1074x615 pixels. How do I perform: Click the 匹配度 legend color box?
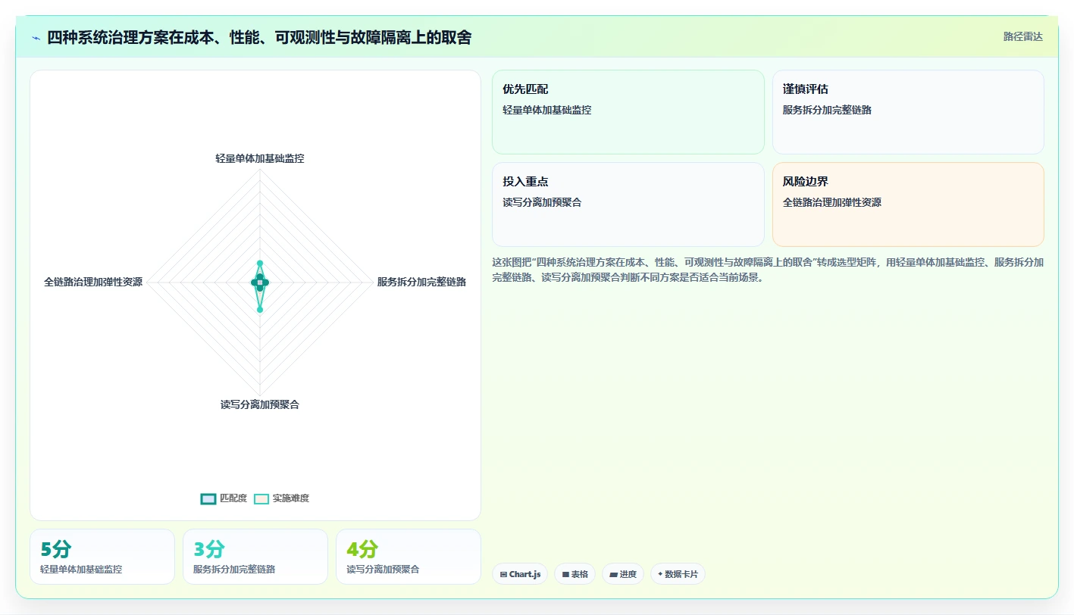(x=208, y=498)
